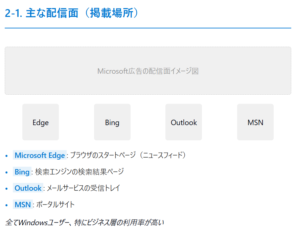Click the 検索エンジンの検索結果ページ description text
The width and height of the screenshot is (297, 234).
tap(79, 172)
